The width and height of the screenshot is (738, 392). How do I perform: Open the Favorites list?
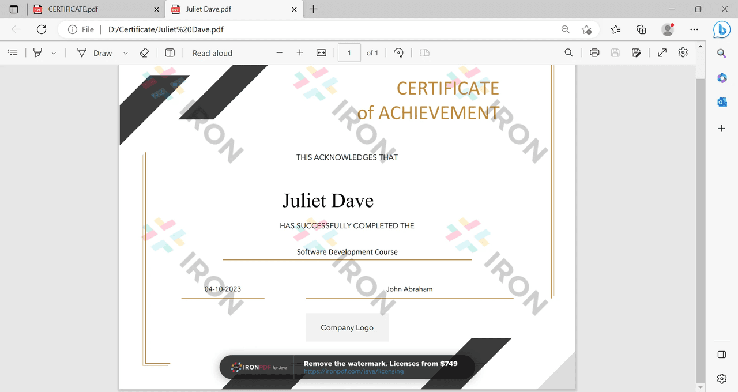click(x=616, y=29)
